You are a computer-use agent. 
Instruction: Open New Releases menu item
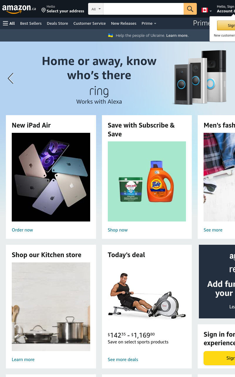click(x=124, y=23)
